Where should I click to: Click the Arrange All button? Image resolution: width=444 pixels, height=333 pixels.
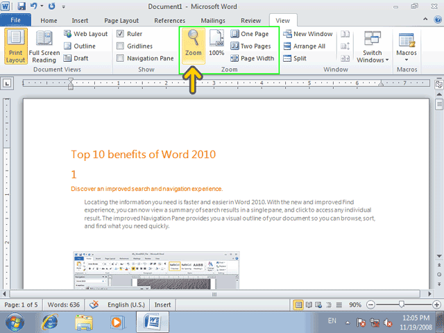click(x=305, y=46)
